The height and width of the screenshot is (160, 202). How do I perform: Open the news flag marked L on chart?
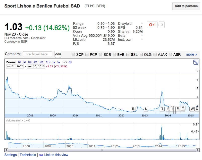tap(146, 109)
